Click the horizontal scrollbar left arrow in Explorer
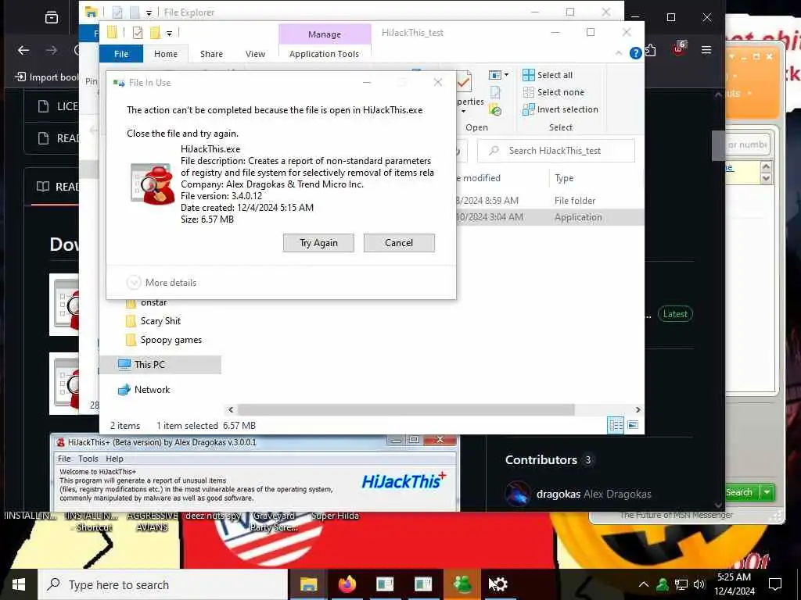This screenshot has width=801, height=600. (231, 409)
